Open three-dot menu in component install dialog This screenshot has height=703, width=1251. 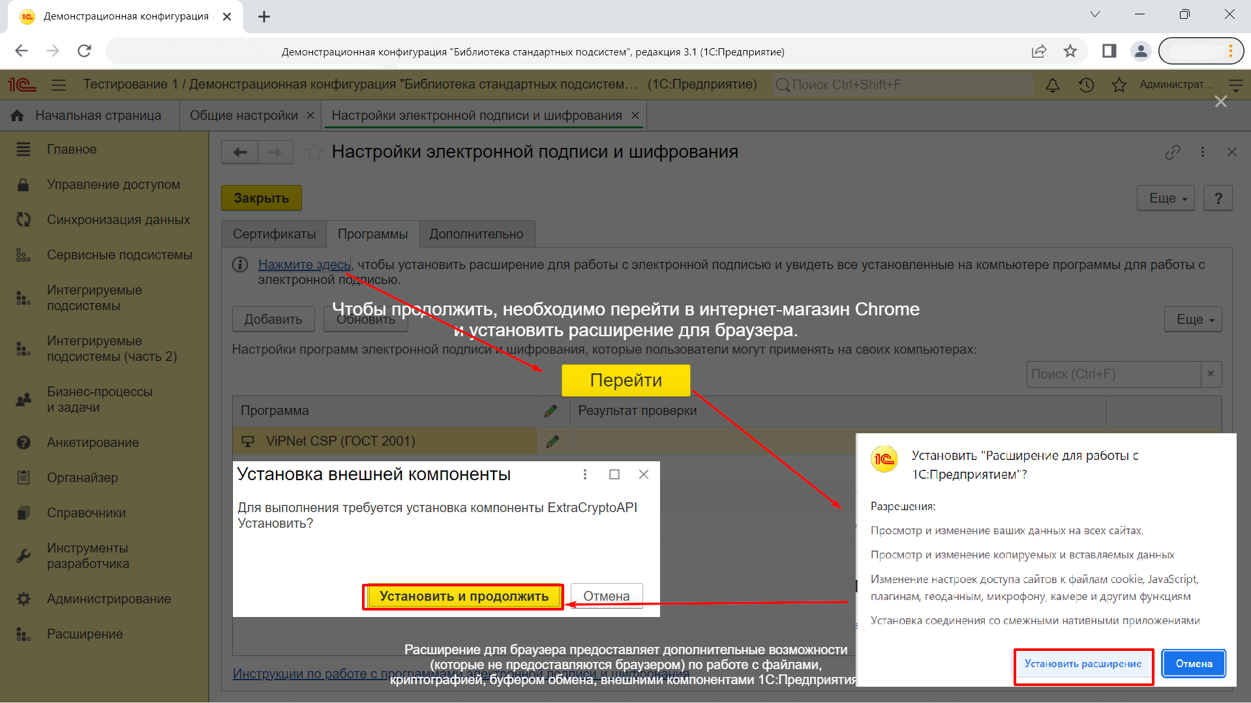tap(585, 474)
